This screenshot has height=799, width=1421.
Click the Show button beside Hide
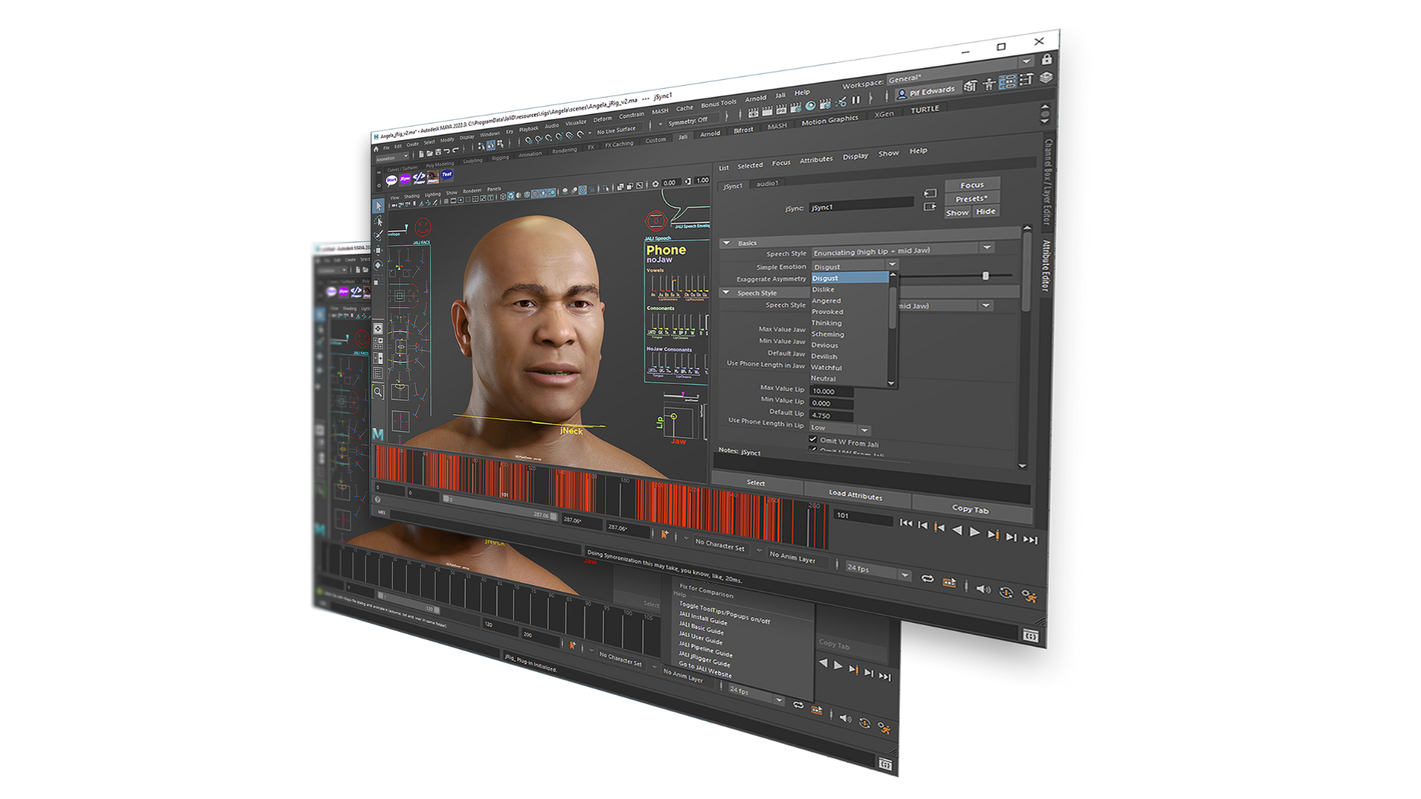pyautogui.click(x=957, y=212)
